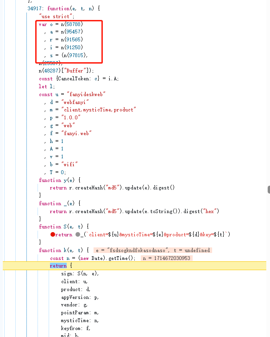The width and height of the screenshot is (270, 337).
Task: Click the h = 1 assignment
Action: tap(57, 141)
